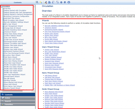
Task: Select Pending Transits in tree
Action: click(10, 80)
